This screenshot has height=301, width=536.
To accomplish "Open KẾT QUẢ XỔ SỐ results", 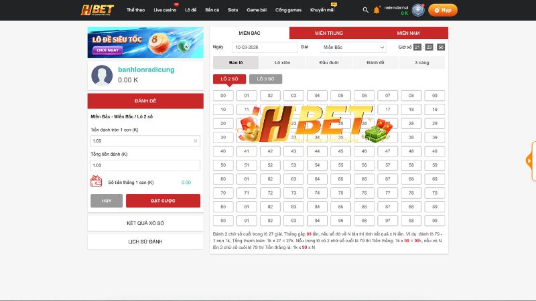I will [145, 223].
